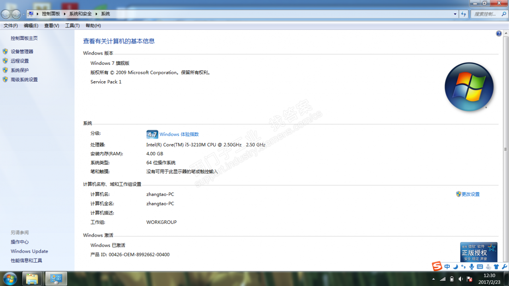Click the shield icon beside 系统保护

point(5,70)
